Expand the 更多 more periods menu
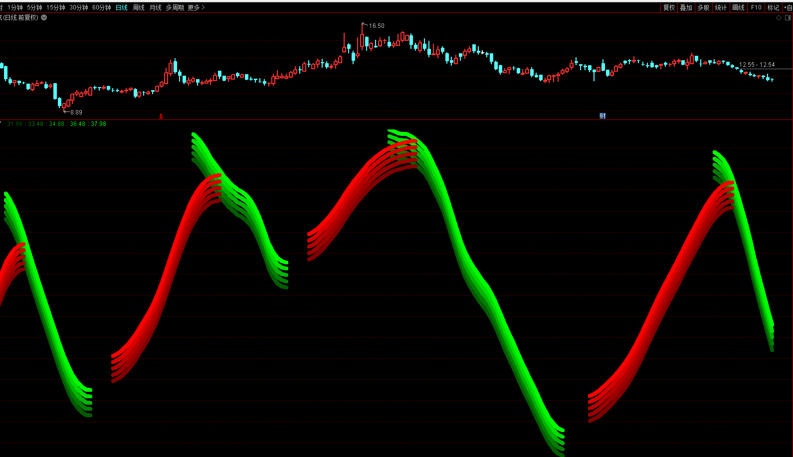Screen dimensions: 793x457 pos(196,7)
